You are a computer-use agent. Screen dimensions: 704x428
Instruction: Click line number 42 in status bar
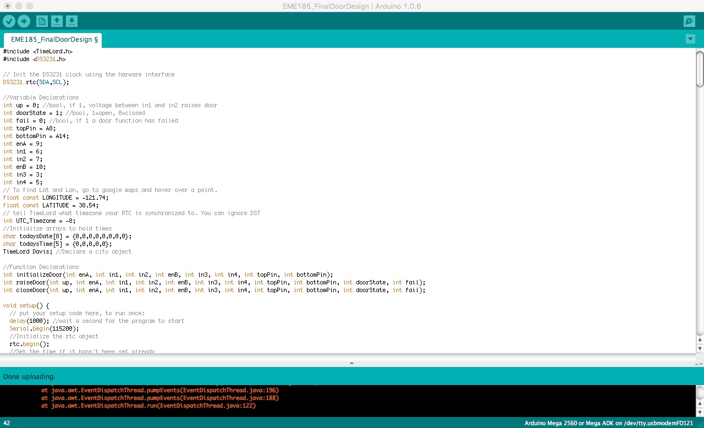[7, 423]
